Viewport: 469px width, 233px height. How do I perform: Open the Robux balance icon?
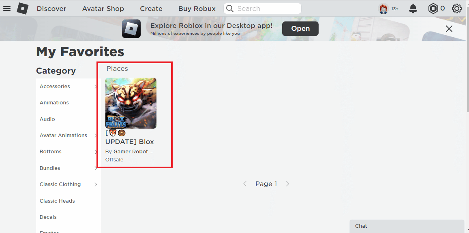click(433, 8)
